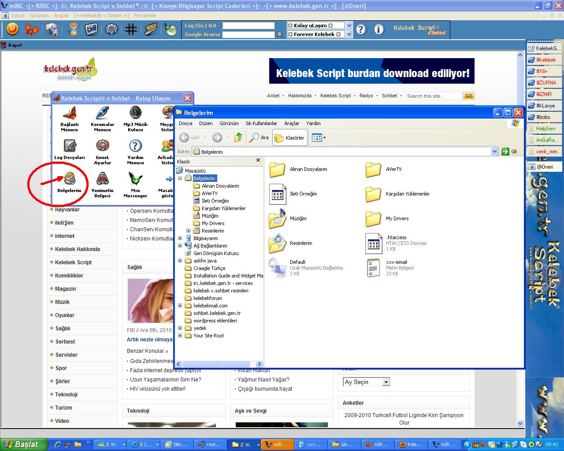Click the green magnifier check icon in the toolbar
Screen dimensions: 564x451
tap(171, 30)
